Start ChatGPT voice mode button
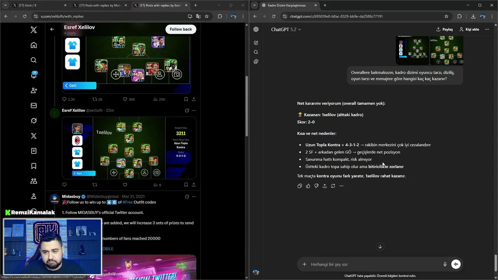The height and width of the screenshot is (280, 498). [456, 264]
